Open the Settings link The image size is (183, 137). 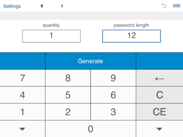click(x=12, y=6)
